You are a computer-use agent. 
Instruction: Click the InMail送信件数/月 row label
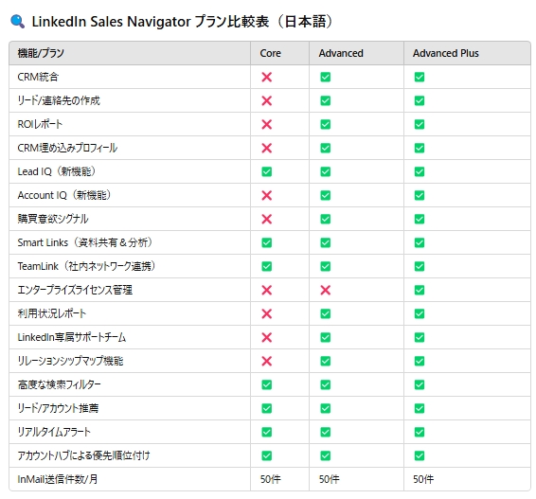58,479
